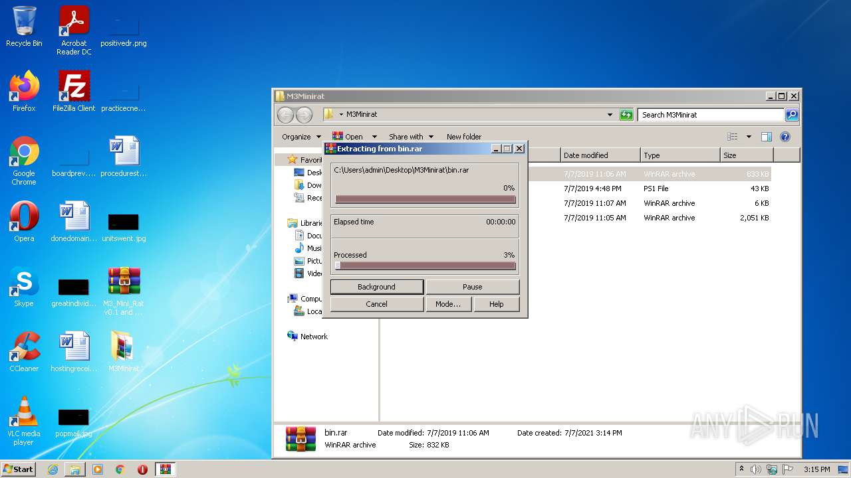
Task: Show hidden system tray icons
Action: tap(741, 469)
